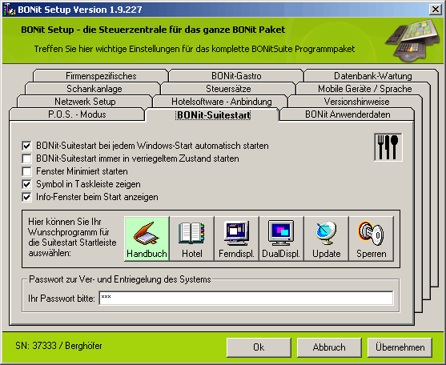
Task: Open the Datenbank-Wartung tab
Action: [372, 76]
